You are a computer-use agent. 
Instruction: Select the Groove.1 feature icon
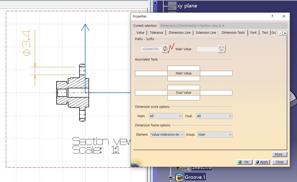point(180,177)
